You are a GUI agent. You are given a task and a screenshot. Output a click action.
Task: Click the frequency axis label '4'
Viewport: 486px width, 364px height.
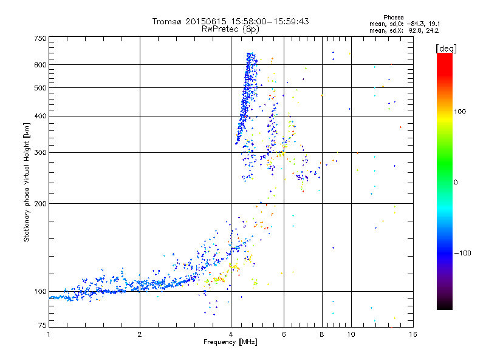point(231,334)
